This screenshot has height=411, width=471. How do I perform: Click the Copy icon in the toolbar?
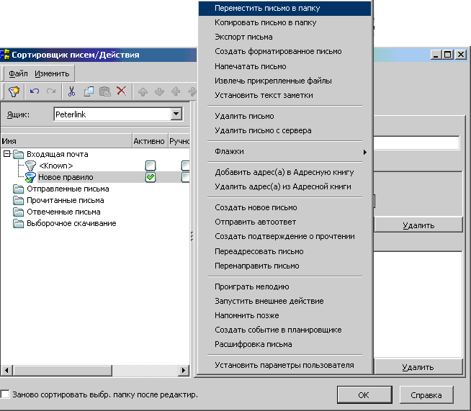point(89,91)
